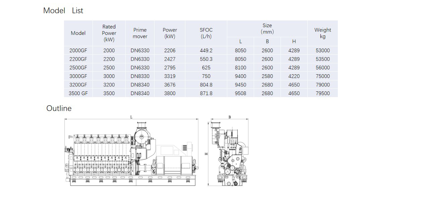The image size is (429, 212).
Task: Click weight value '53000'
Action: click(x=323, y=51)
